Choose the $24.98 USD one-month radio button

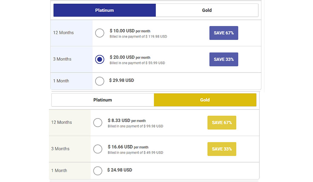click(x=97, y=171)
